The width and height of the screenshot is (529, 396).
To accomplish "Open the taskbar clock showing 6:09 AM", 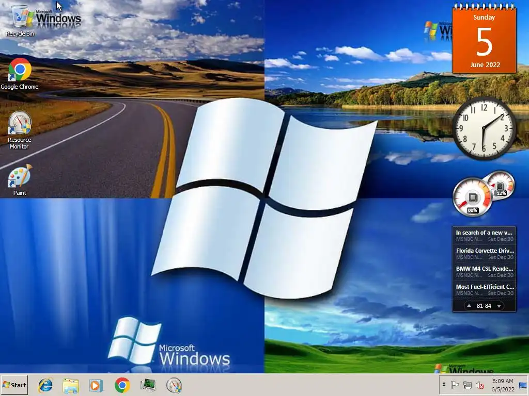I will coord(503,385).
